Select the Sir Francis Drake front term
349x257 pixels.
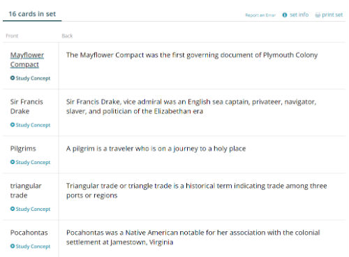(x=27, y=106)
